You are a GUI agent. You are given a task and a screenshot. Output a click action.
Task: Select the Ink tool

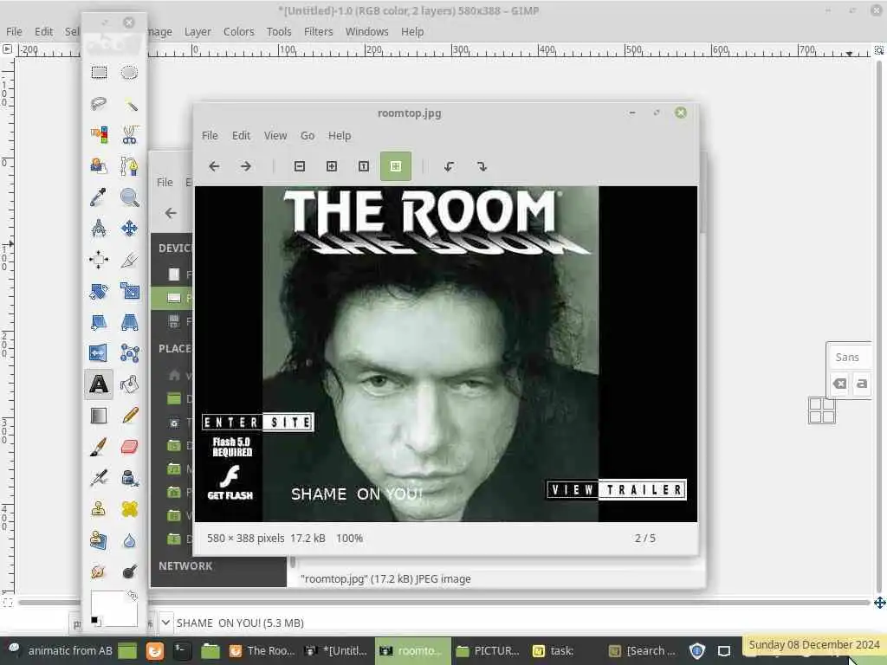click(130, 478)
